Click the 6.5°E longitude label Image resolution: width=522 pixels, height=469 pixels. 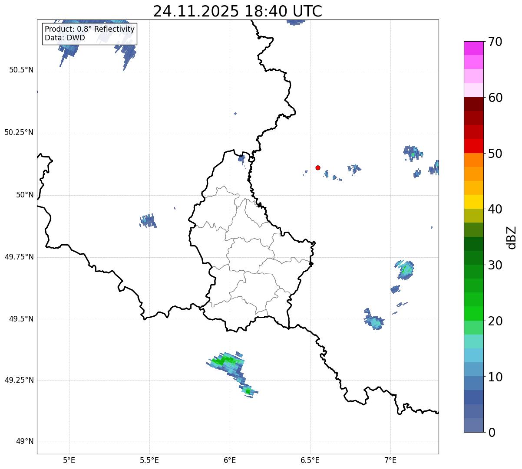click(x=310, y=460)
